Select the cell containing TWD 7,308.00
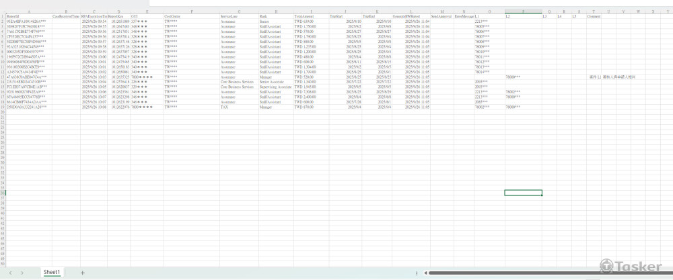Screen dimensions: 673x280 tap(310, 92)
